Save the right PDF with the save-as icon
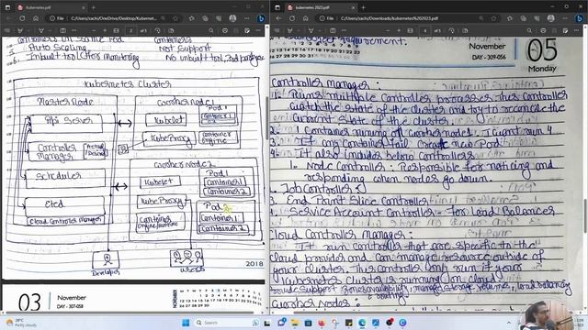 pyautogui.click(x=565, y=30)
